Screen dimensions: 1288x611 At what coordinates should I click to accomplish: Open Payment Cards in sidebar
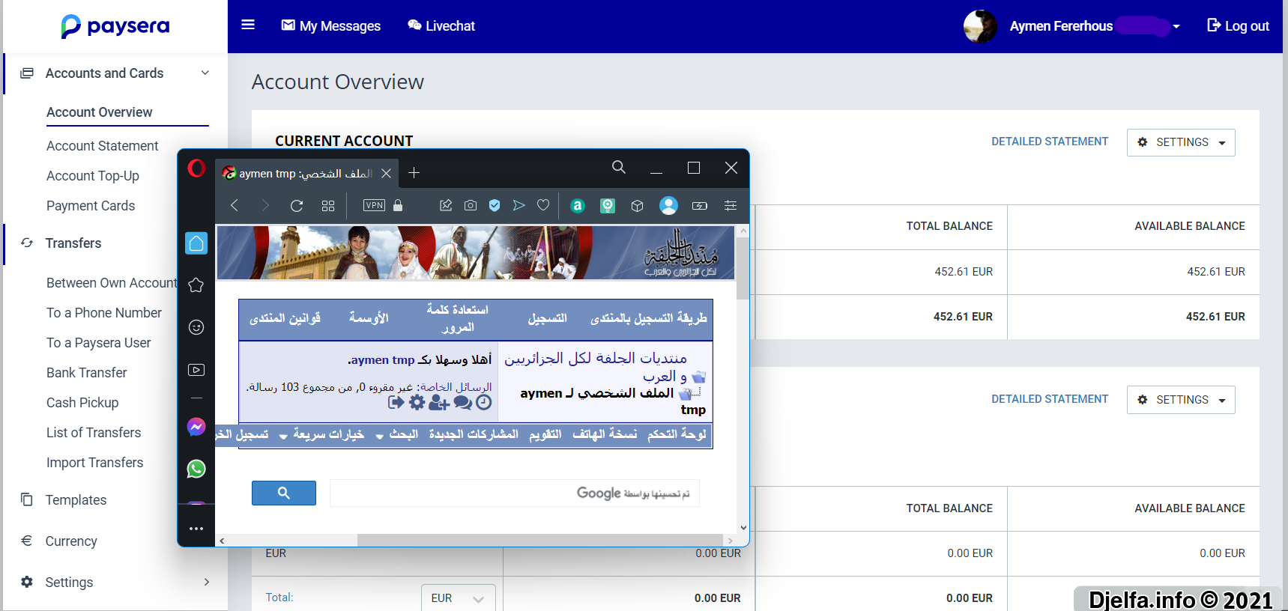[91, 206]
